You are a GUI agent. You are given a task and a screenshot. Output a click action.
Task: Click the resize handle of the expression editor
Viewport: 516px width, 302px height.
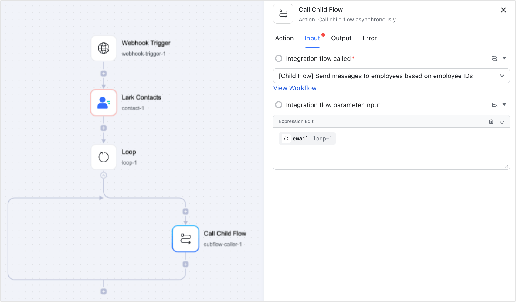(506, 166)
